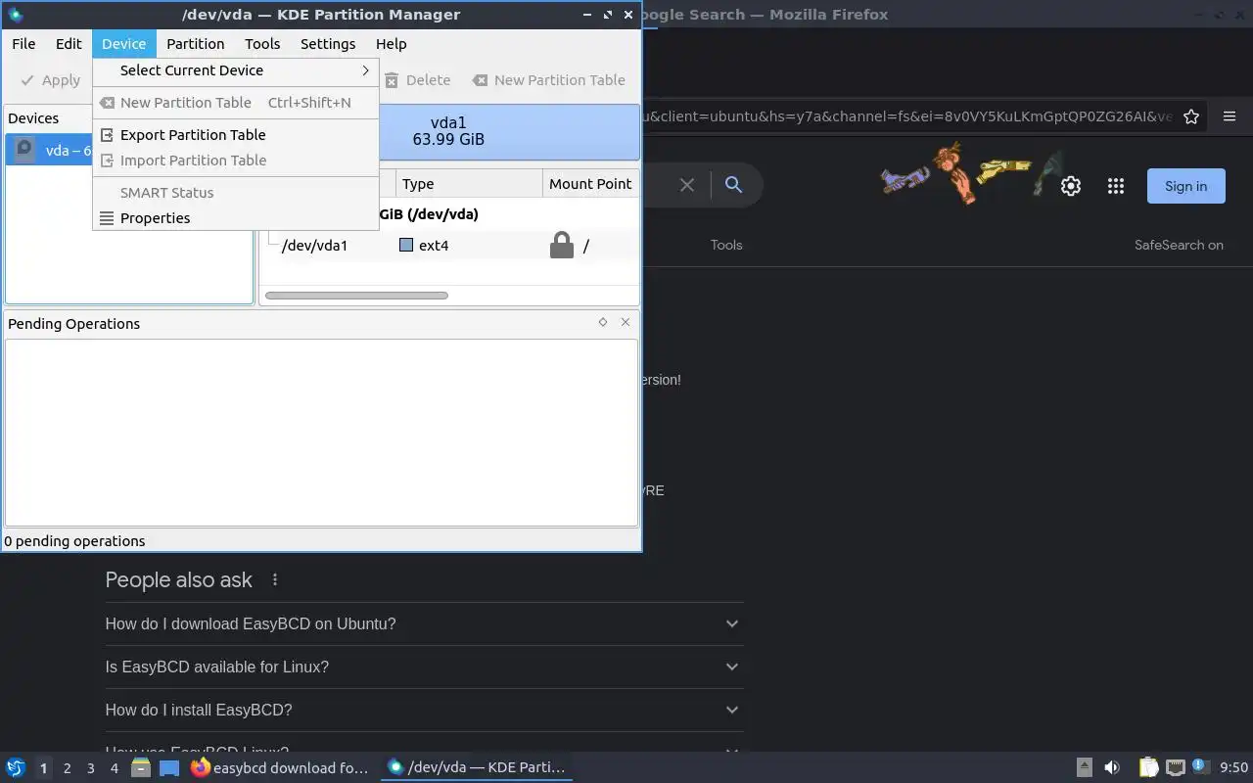The width and height of the screenshot is (1253, 783).
Task: Select the vda device in Devices list
Action: (51, 151)
